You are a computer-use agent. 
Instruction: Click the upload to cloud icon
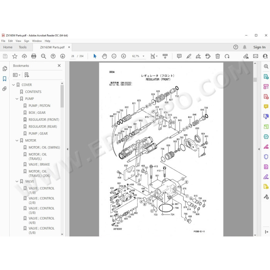pos(24,56)
